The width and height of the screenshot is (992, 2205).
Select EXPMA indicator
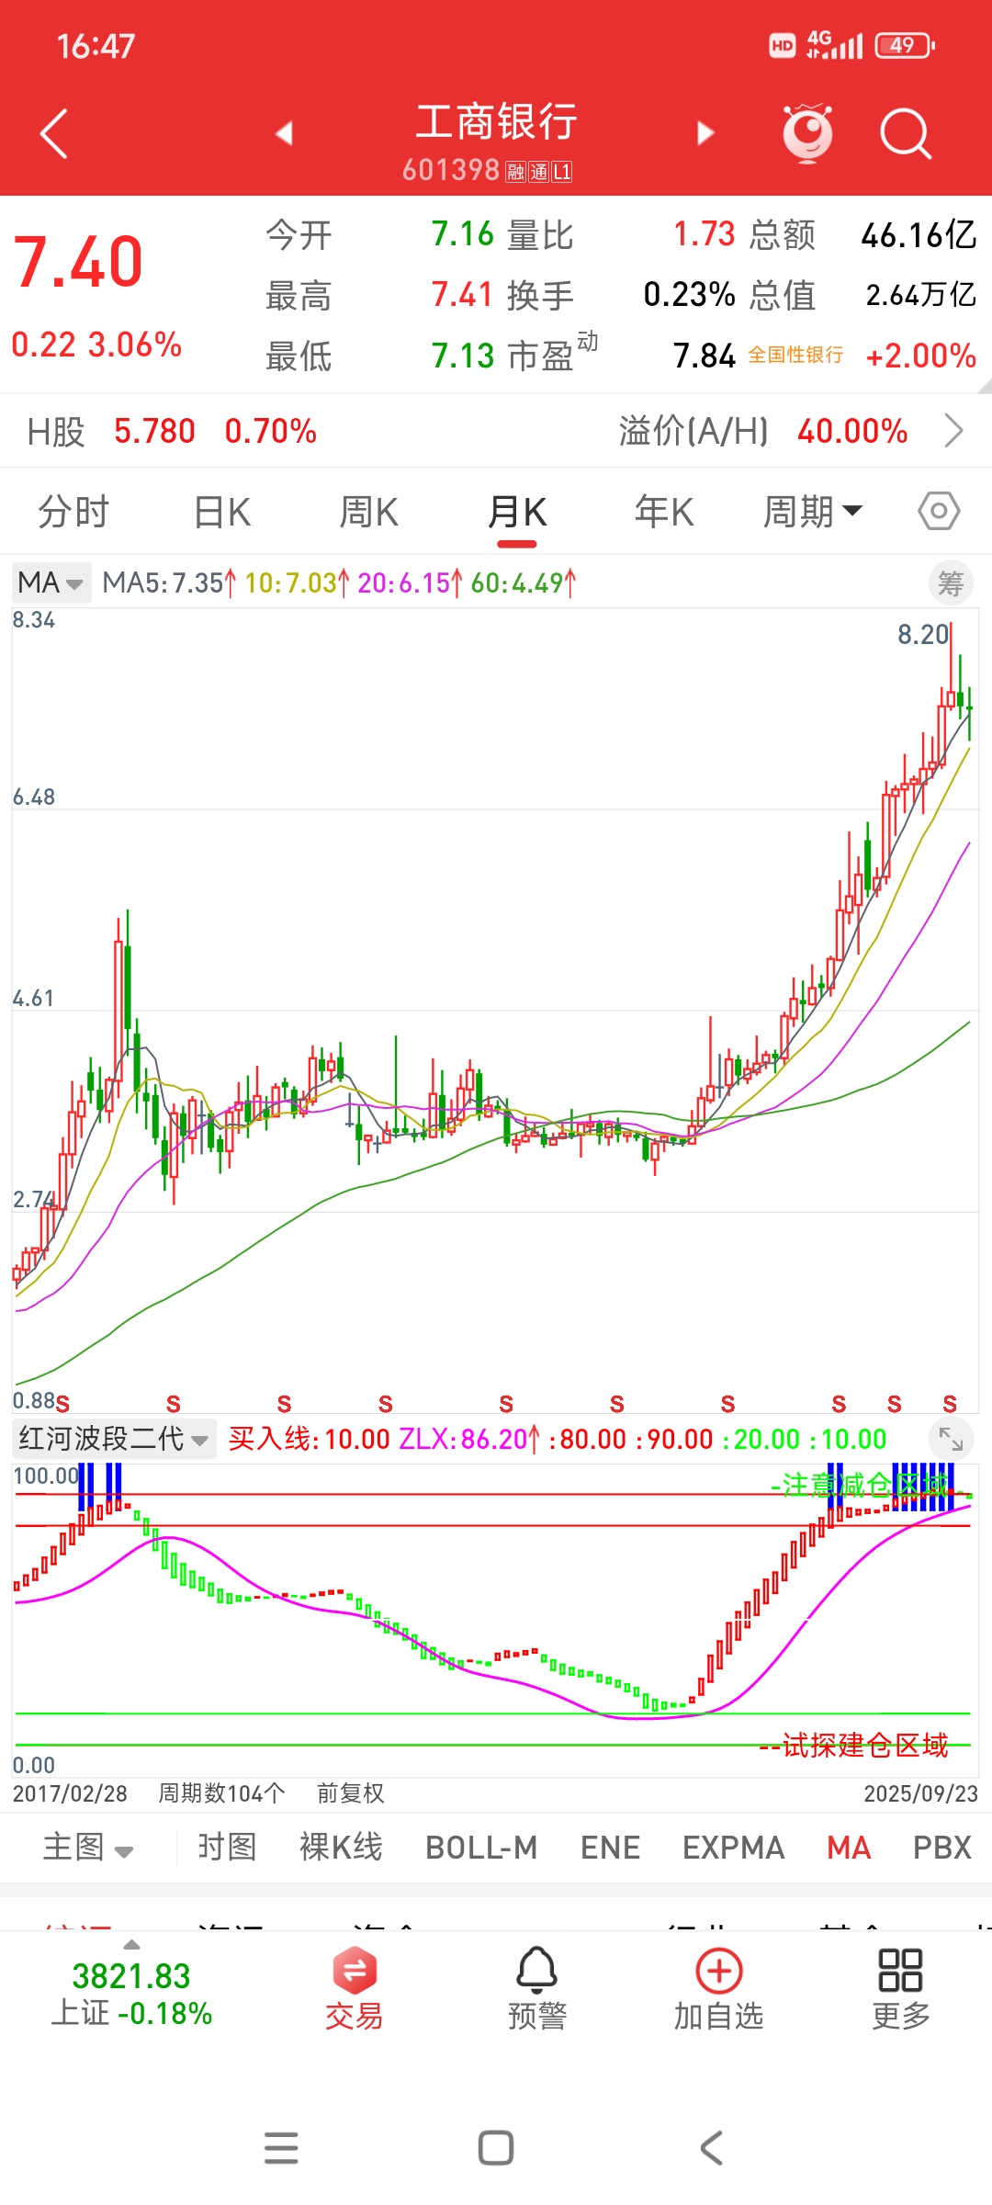[x=733, y=1848]
